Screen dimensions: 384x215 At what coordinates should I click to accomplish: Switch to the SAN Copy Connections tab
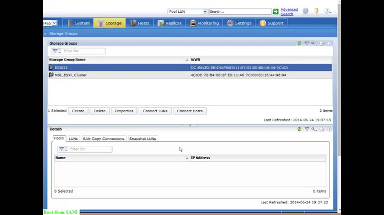coord(103,138)
